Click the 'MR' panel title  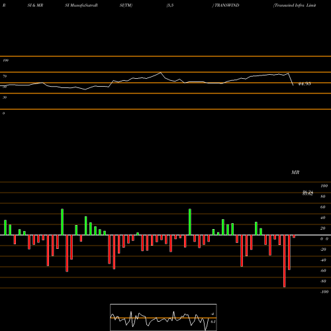coord(295,172)
